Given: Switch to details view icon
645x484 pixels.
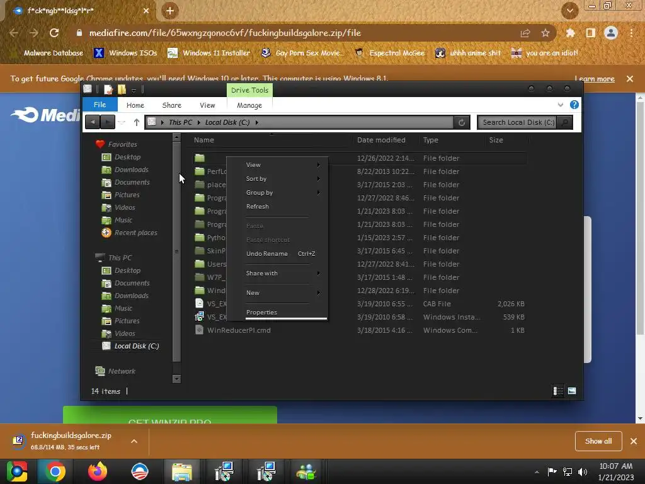Looking at the screenshot, I should click(558, 391).
